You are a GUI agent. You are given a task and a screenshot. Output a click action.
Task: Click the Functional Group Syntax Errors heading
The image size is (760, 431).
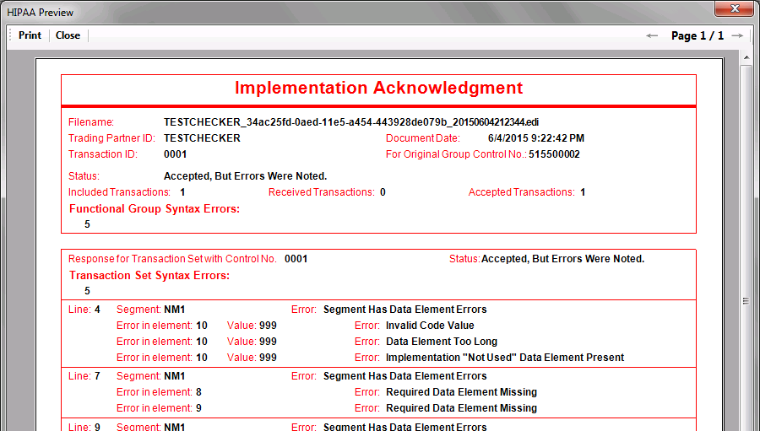pos(155,208)
